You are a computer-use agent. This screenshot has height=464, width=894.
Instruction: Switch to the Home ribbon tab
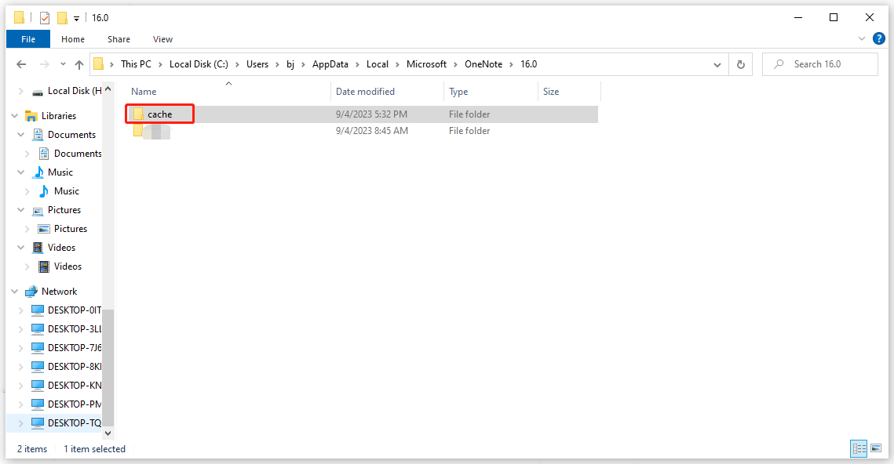[x=73, y=39]
